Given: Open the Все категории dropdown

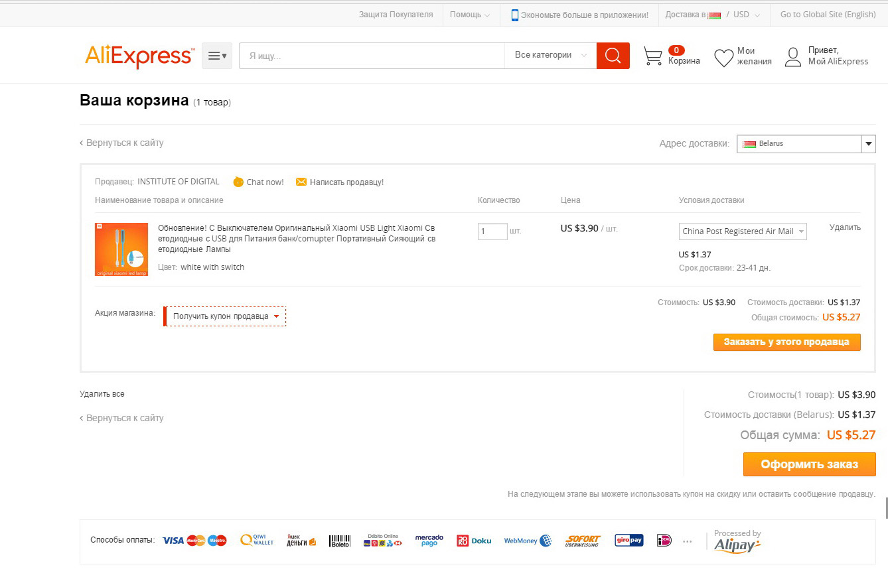Looking at the screenshot, I should pos(550,56).
